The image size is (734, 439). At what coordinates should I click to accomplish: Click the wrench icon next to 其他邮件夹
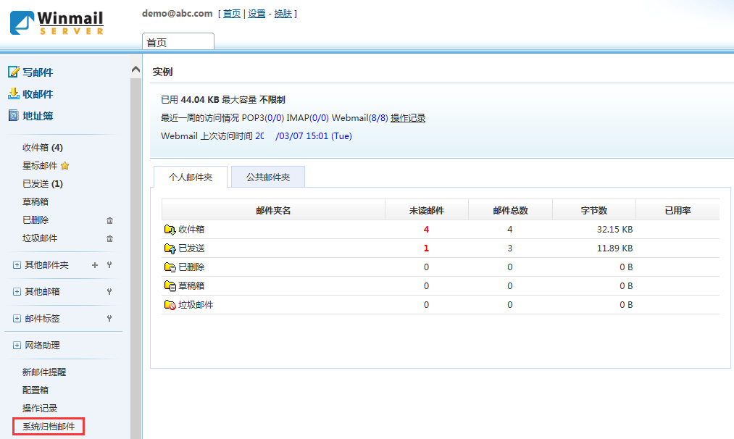point(109,265)
